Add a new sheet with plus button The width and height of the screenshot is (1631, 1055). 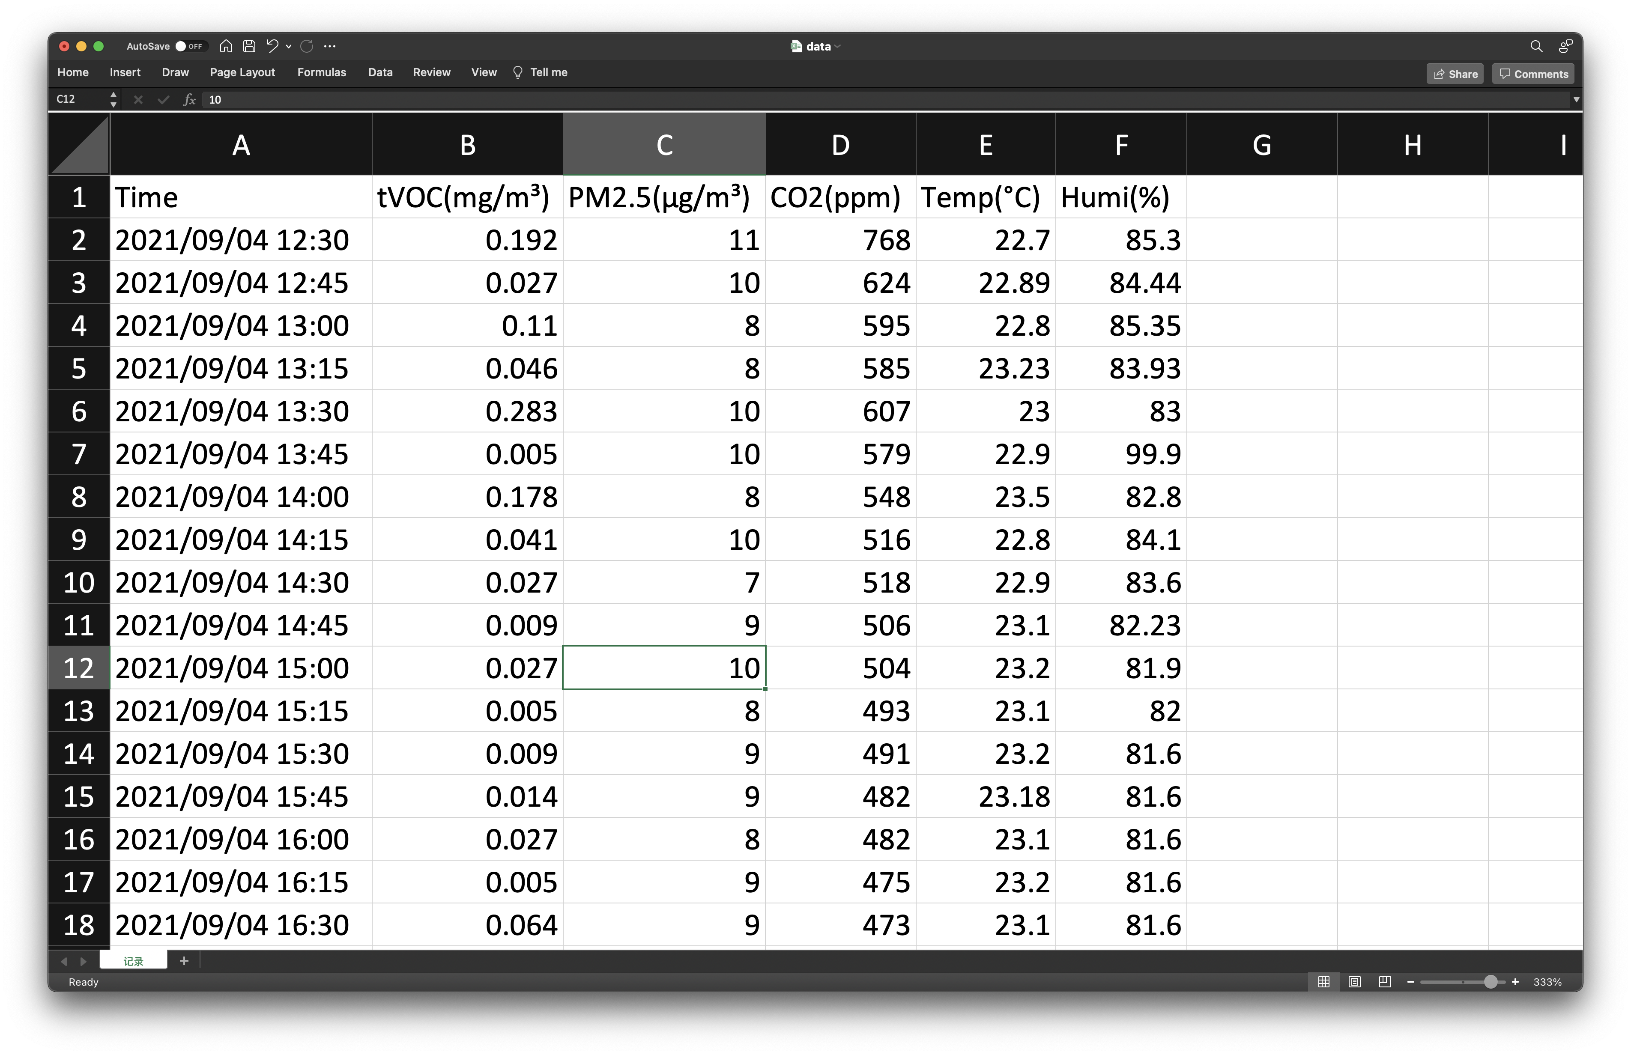184,960
